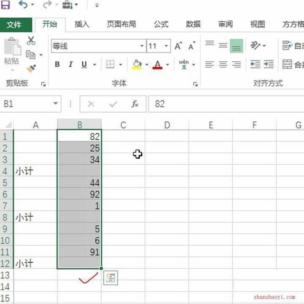This screenshot has width=304, height=304.
Task: Expand the borders dropdown arrow
Action: tap(121, 65)
